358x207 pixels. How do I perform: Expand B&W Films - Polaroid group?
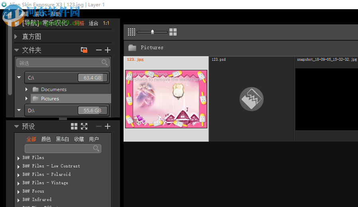pos(18,175)
